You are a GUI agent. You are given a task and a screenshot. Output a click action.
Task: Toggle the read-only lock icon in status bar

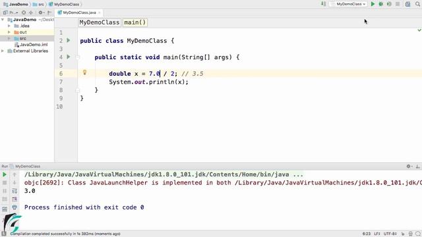pyautogui.click(x=403, y=234)
